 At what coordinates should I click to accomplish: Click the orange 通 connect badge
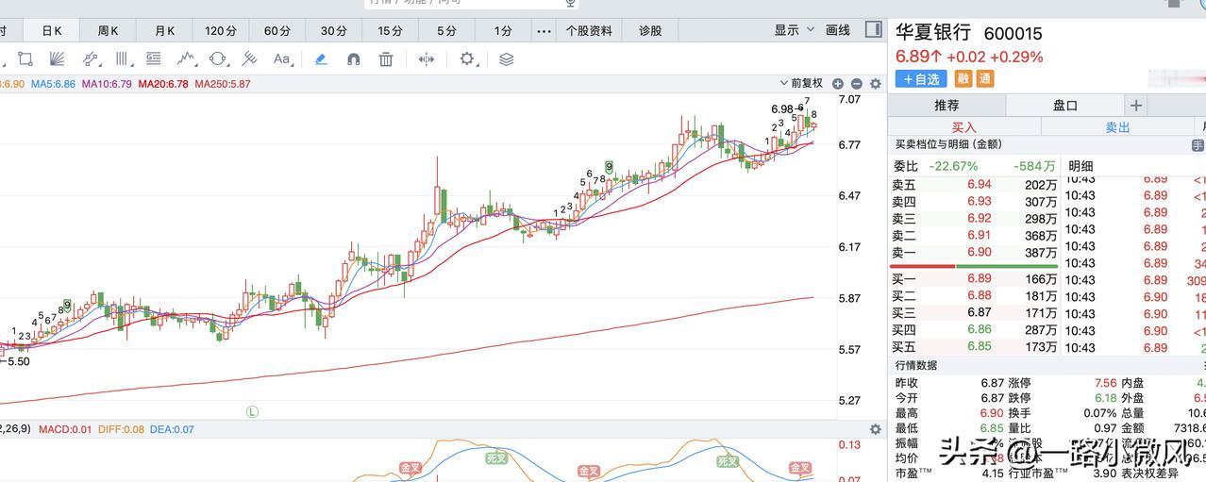tap(985, 79)
